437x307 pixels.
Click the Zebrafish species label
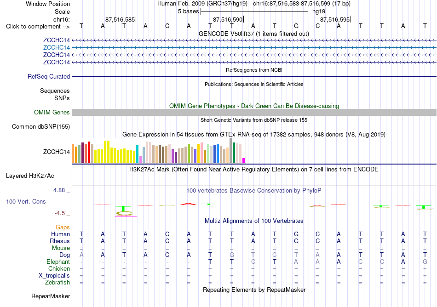pyautogui.click(x=57, y=283)
